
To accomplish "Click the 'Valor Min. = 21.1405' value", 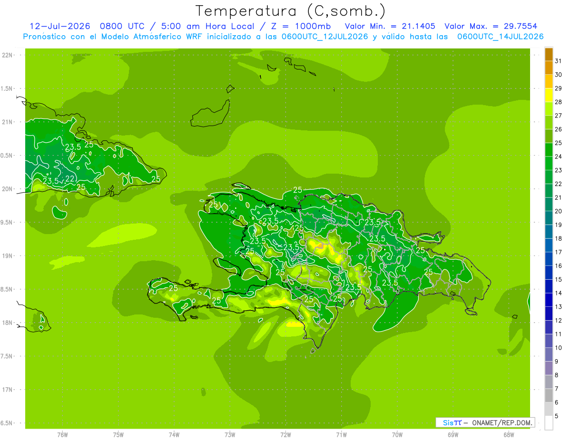I will click(x=390, y=27).
